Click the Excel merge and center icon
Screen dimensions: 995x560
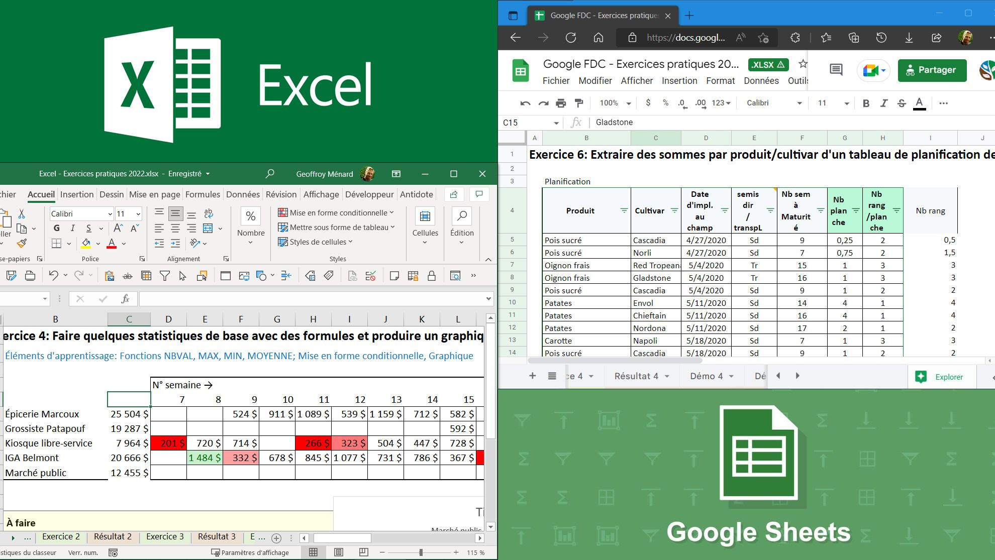point(208,229)
